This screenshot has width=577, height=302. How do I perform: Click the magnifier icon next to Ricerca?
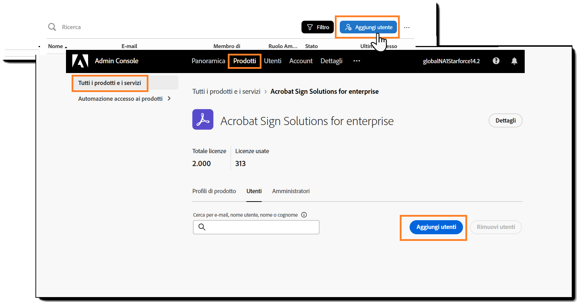point(52,27)
